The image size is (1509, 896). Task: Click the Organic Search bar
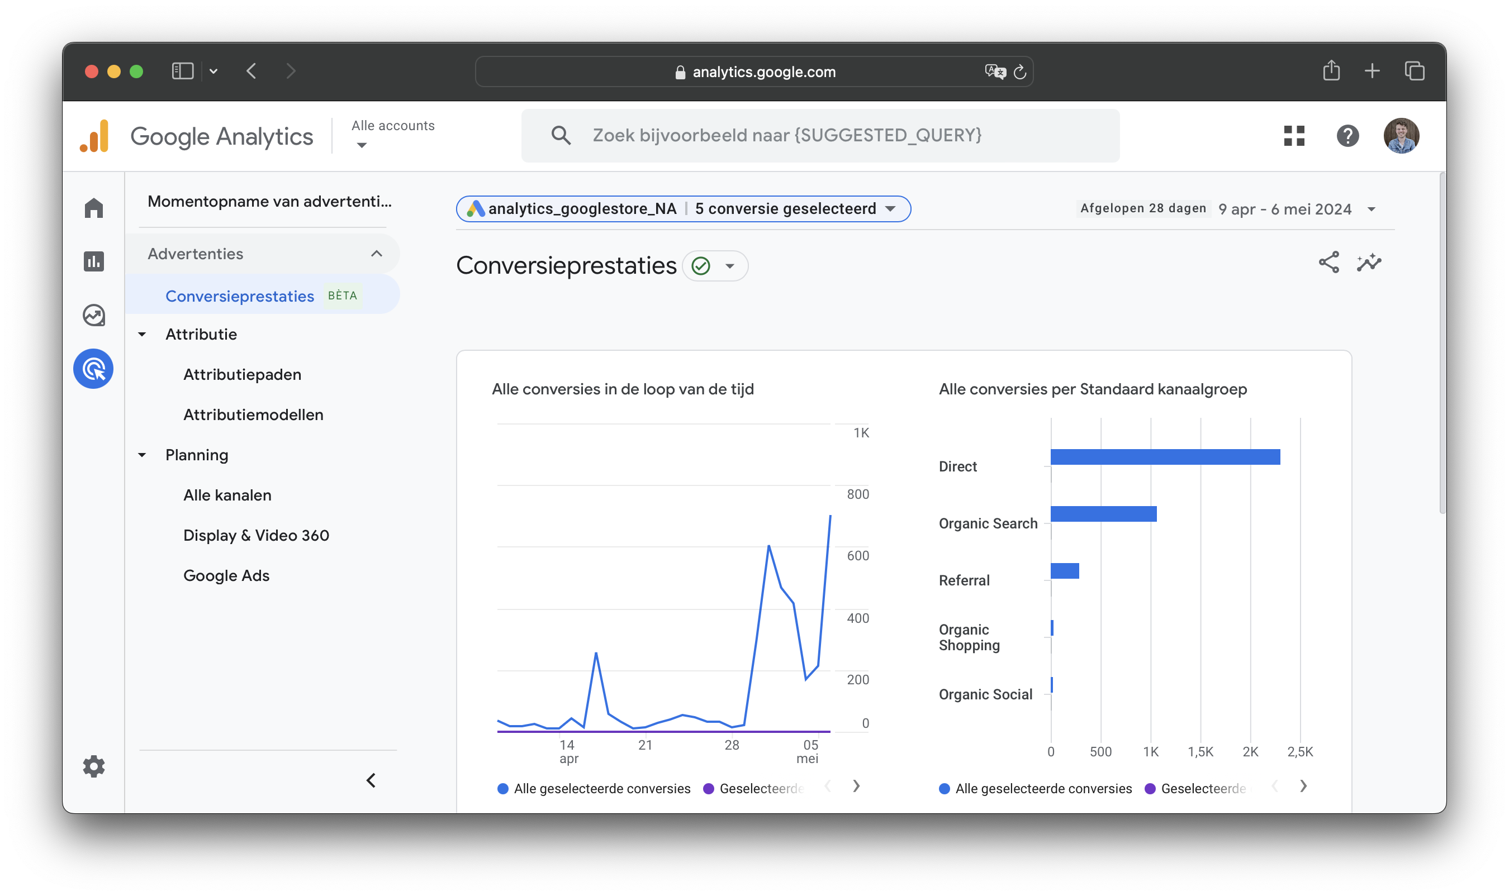tap(1104, 514)
